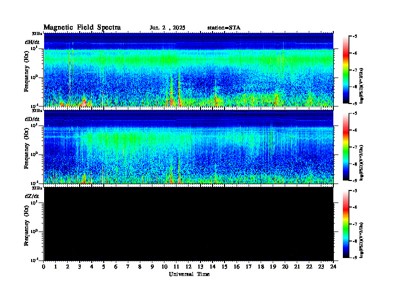Click the color scale bar beside dD/dt panel

click(x=346, y=147)
